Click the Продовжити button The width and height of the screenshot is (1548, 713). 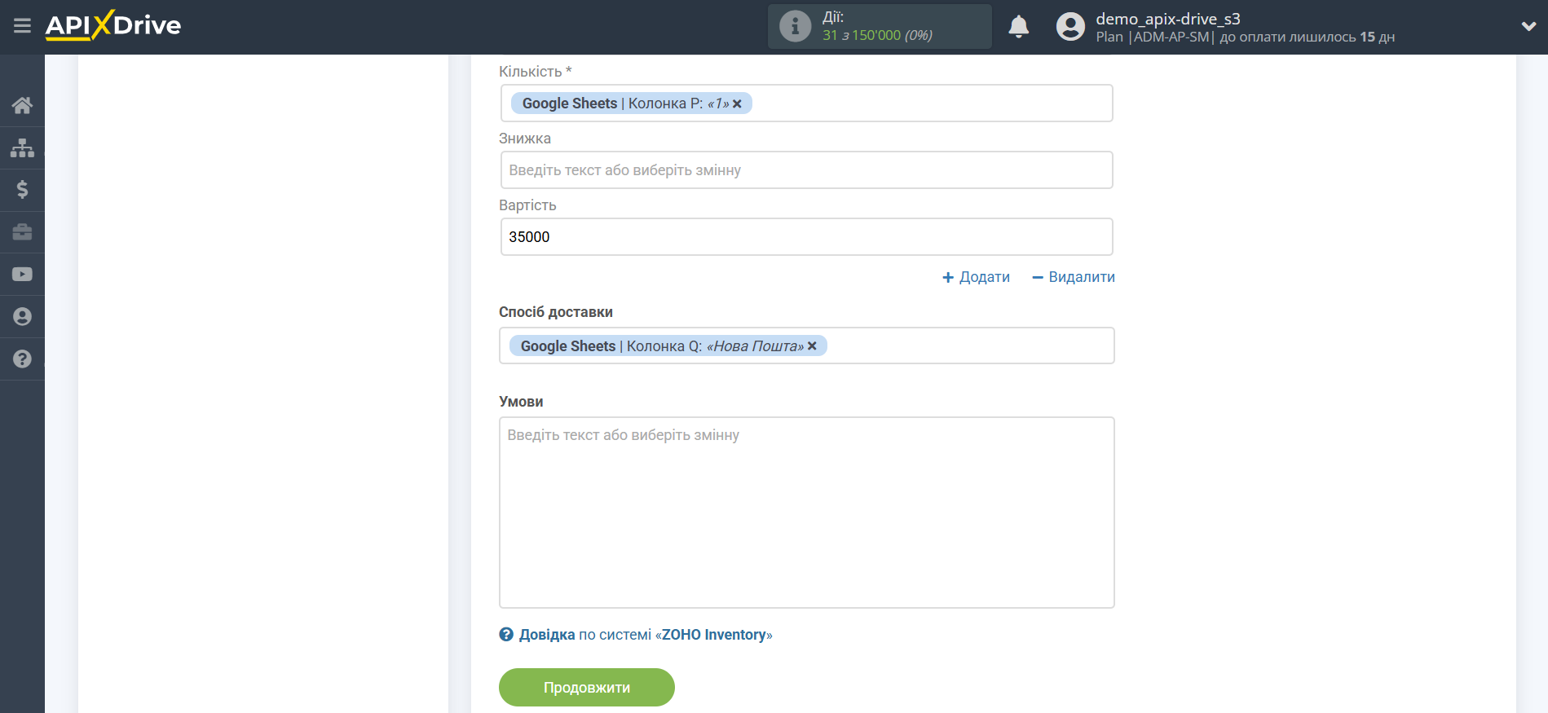[587, 688]
